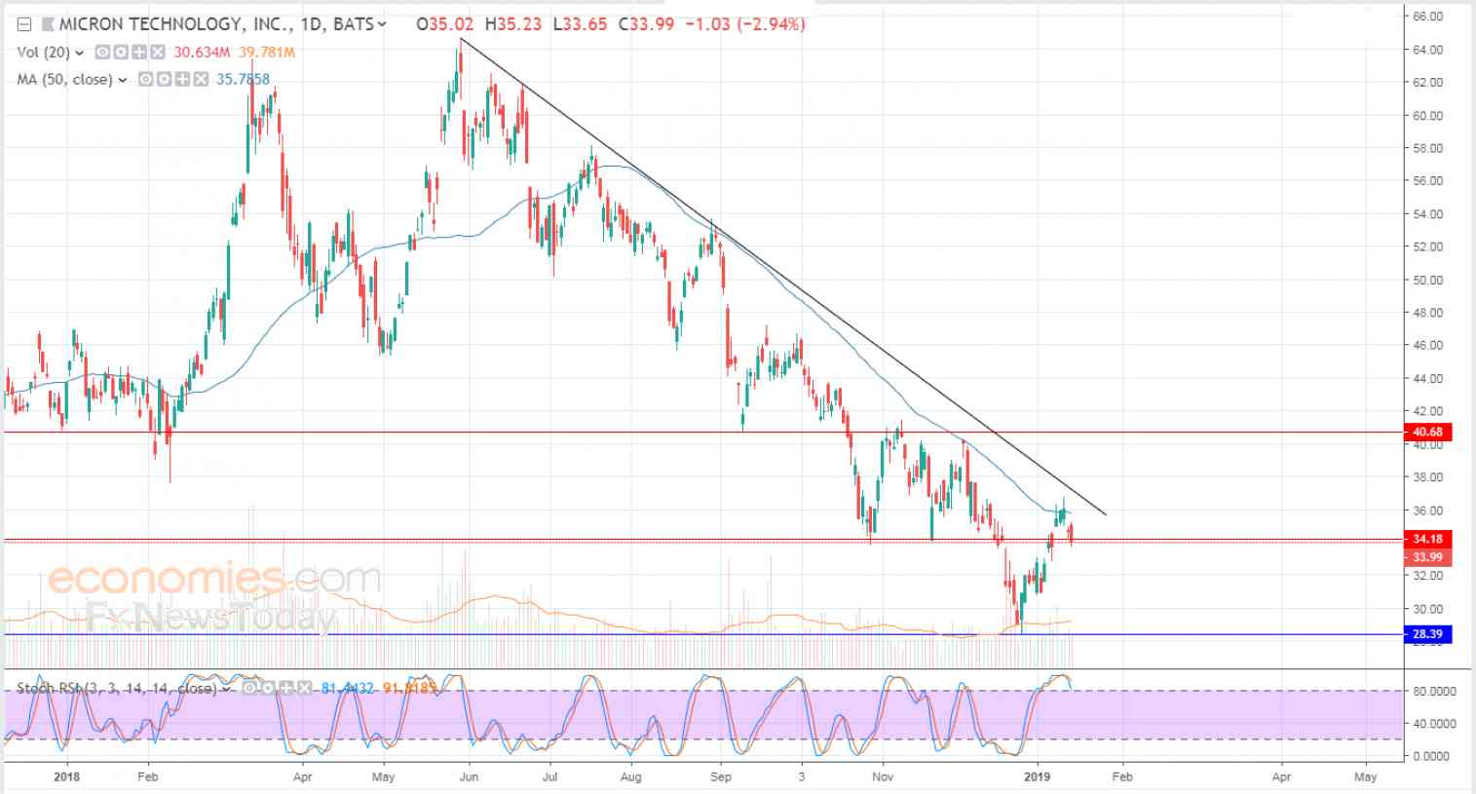The image size is (1476, 794).
Task: Expand the Vol (20) dropdown arrow
Action: click(x=80, y=53)
